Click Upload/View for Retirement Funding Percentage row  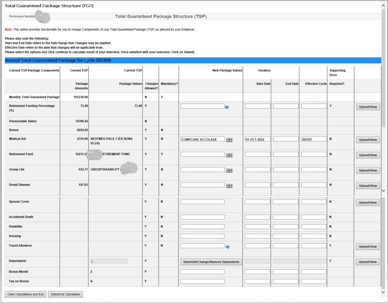tap(367, 107)
